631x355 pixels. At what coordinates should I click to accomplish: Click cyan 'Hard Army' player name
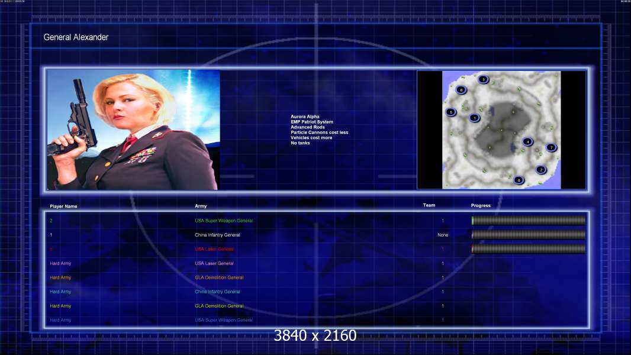coord(60,292)
